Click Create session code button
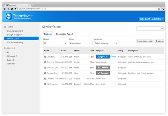The image size is (168, 116). [144, 41]
